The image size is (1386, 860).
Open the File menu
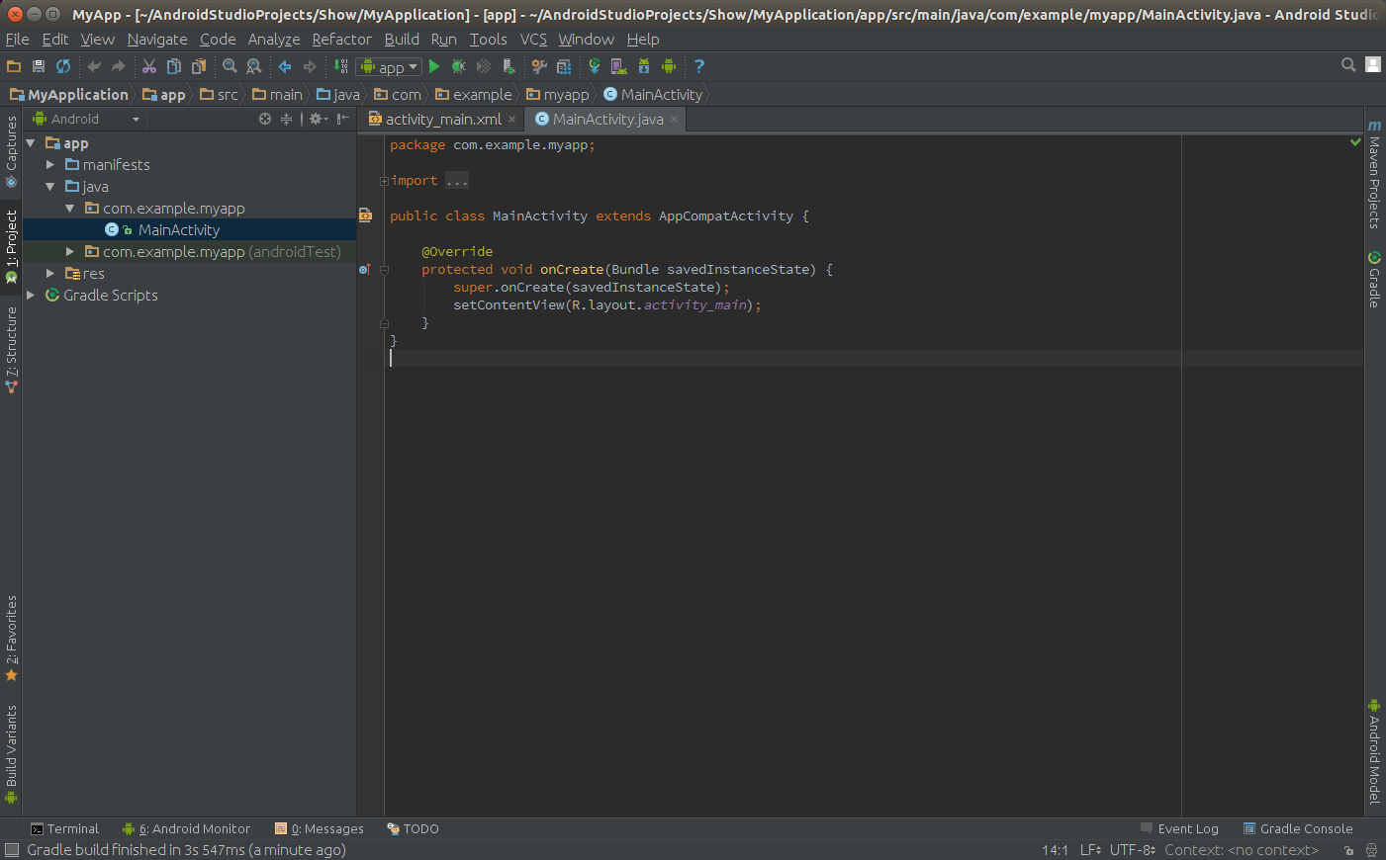pos(17,40)
